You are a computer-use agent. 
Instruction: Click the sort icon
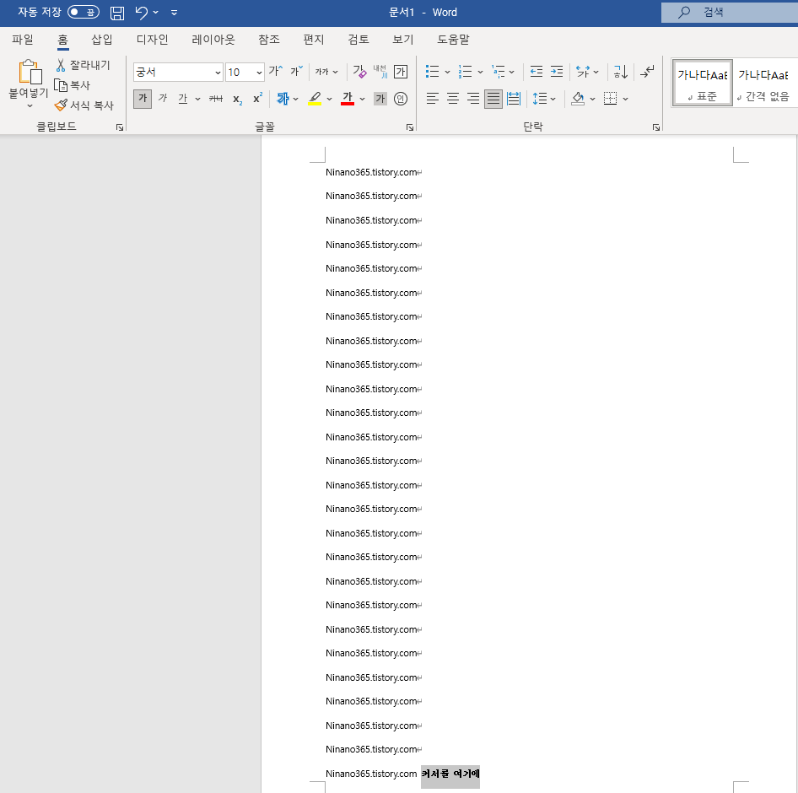tap(621, 72)
